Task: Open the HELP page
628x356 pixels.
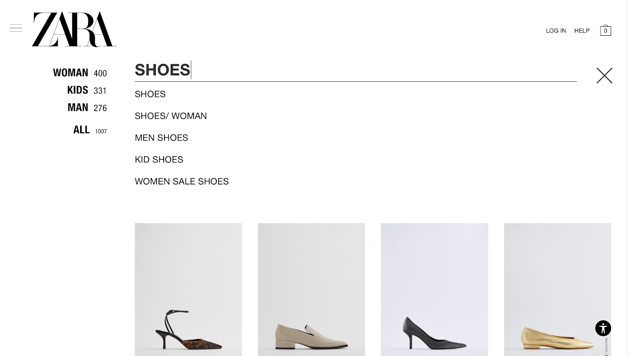Action: (582, 30)
